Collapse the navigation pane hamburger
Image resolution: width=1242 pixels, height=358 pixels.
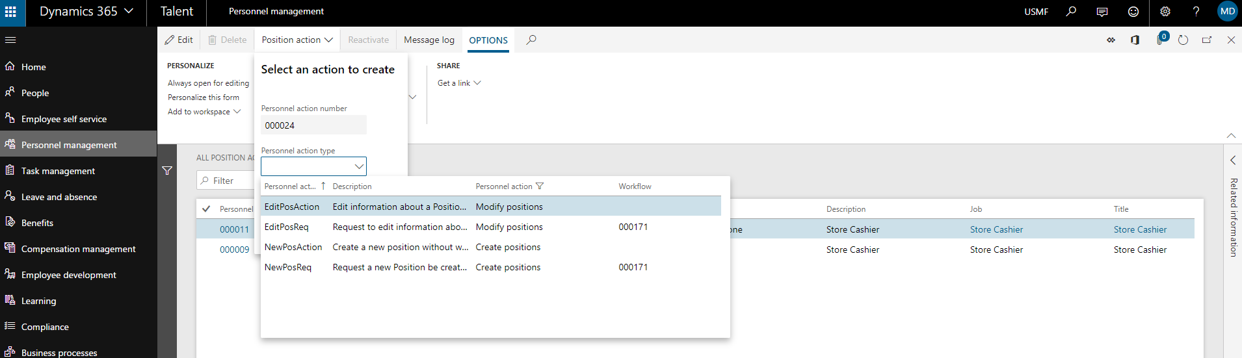click(x=10, y=40)
